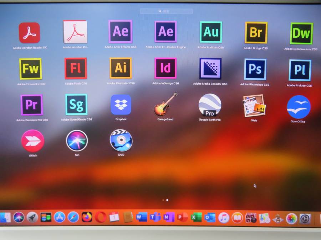Launch GarageBand from Launchpad
This screenshot has height=240, width=321.
point(165,105)
